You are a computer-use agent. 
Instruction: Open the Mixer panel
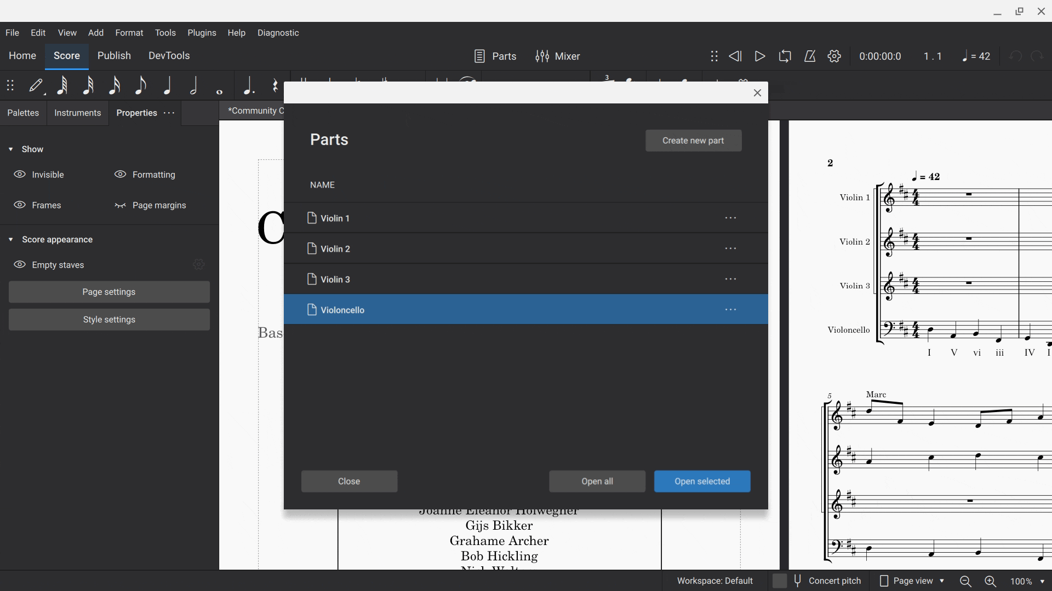(x=558, y=56)
